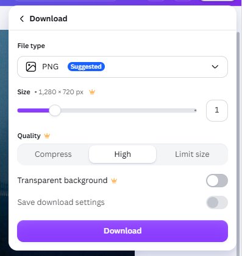This screenshot has height=256, width=242.
Task: Click the size multiplier input box
Action: 217,111
